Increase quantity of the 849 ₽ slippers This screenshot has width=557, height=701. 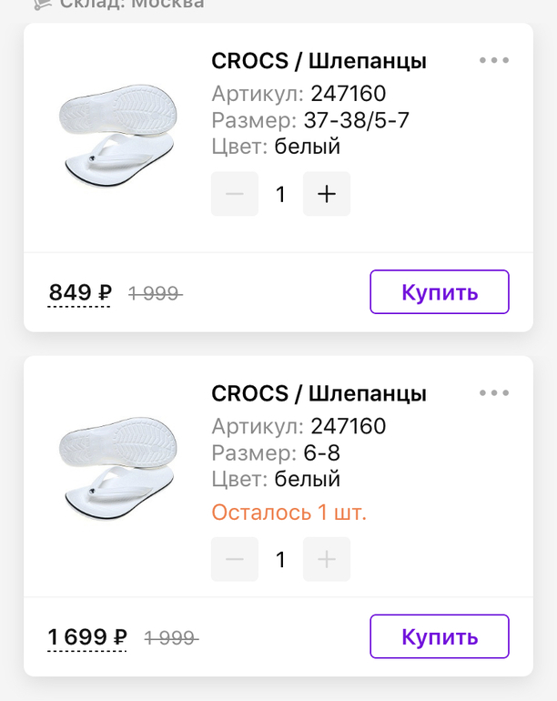326,194
